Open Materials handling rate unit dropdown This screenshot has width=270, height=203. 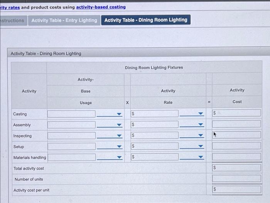click(192, 157)
